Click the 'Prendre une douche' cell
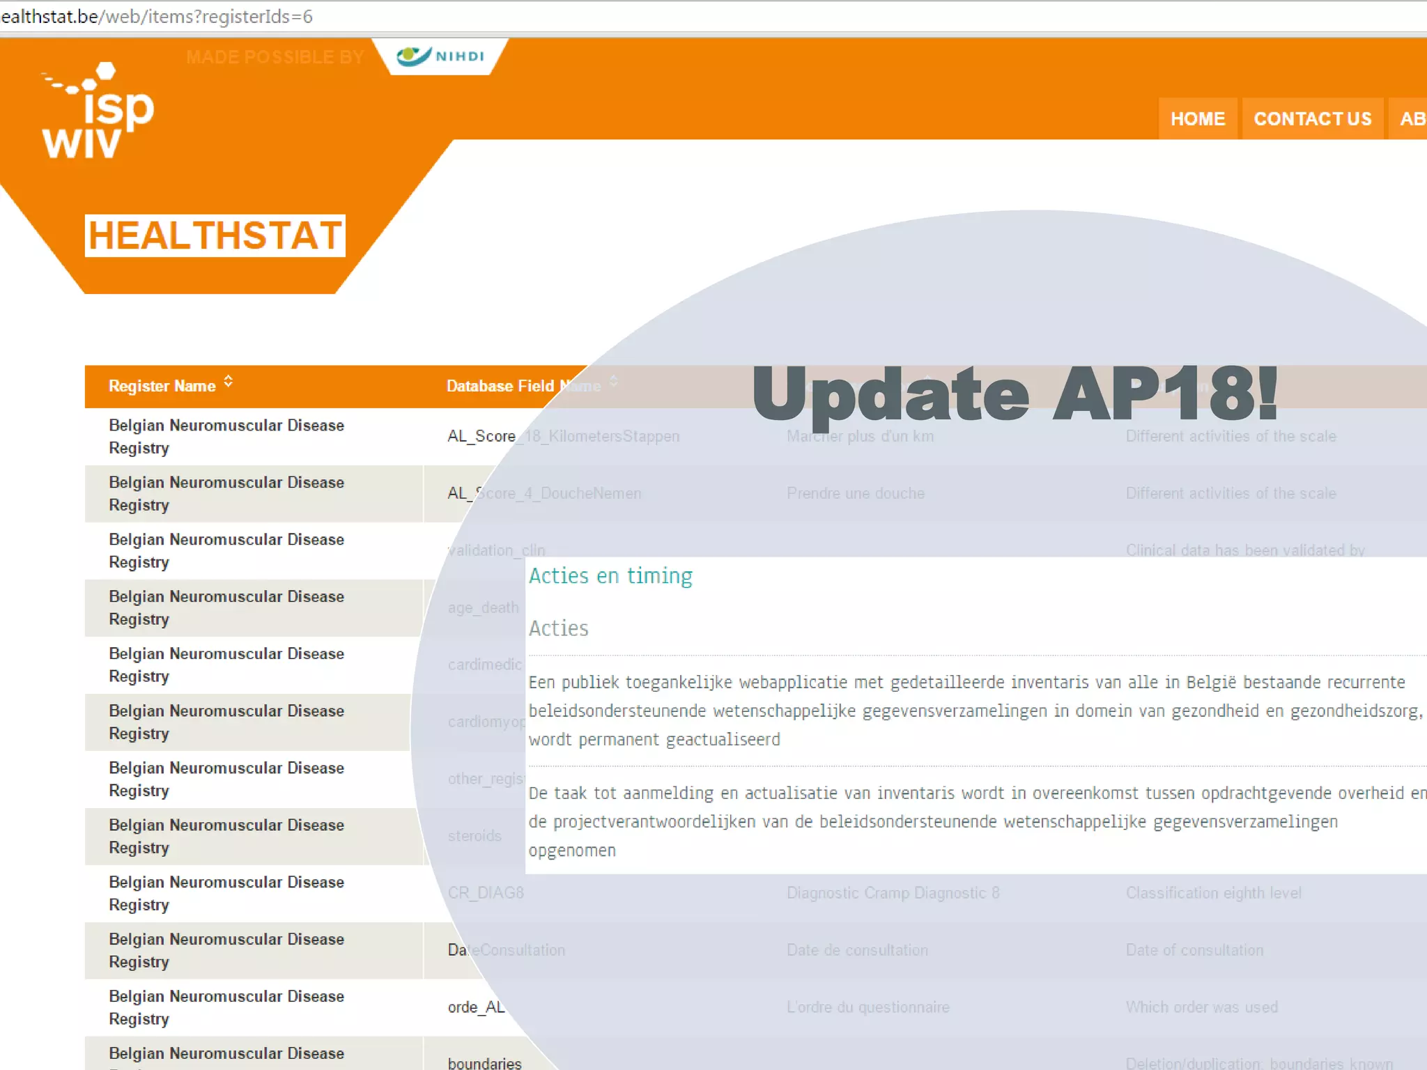Image resolution: width=1427 pixels, height=1070 pixels. click(856, 493)
